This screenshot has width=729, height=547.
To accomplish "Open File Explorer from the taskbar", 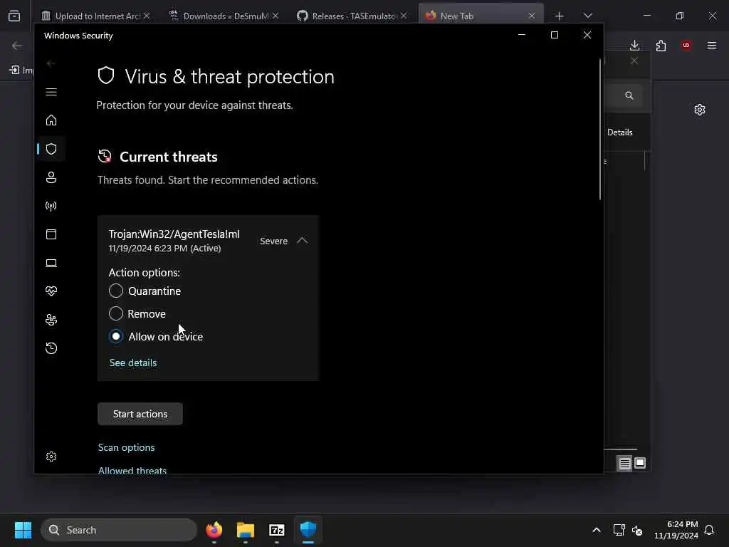I will [x=246, y=530].
